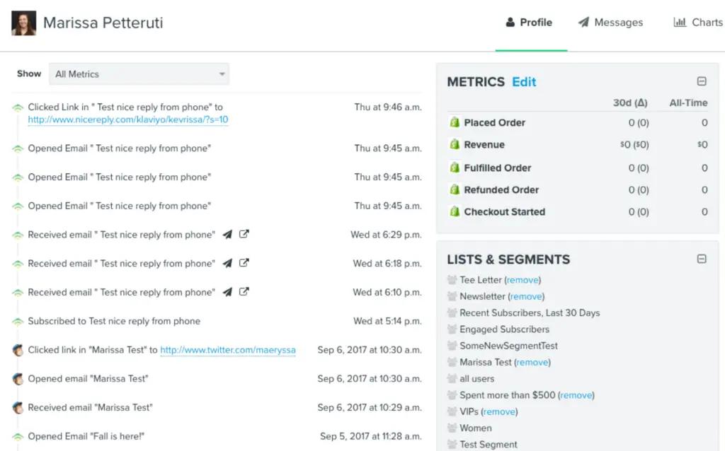The width and height of the screenshot is (725, 451).
Task: Click the activity icon beside first Opened Email event
Action: pos(18,148)
